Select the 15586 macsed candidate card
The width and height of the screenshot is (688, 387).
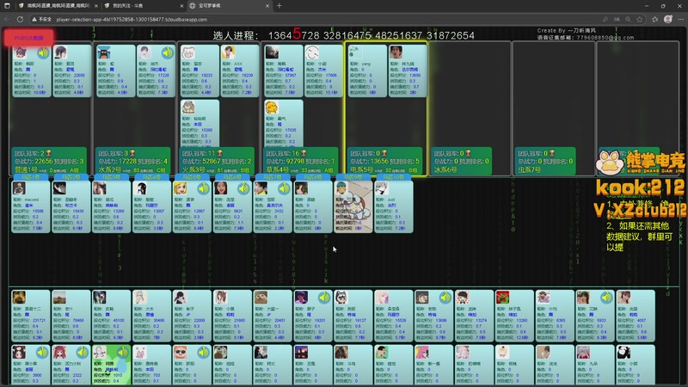pos(30,206)
